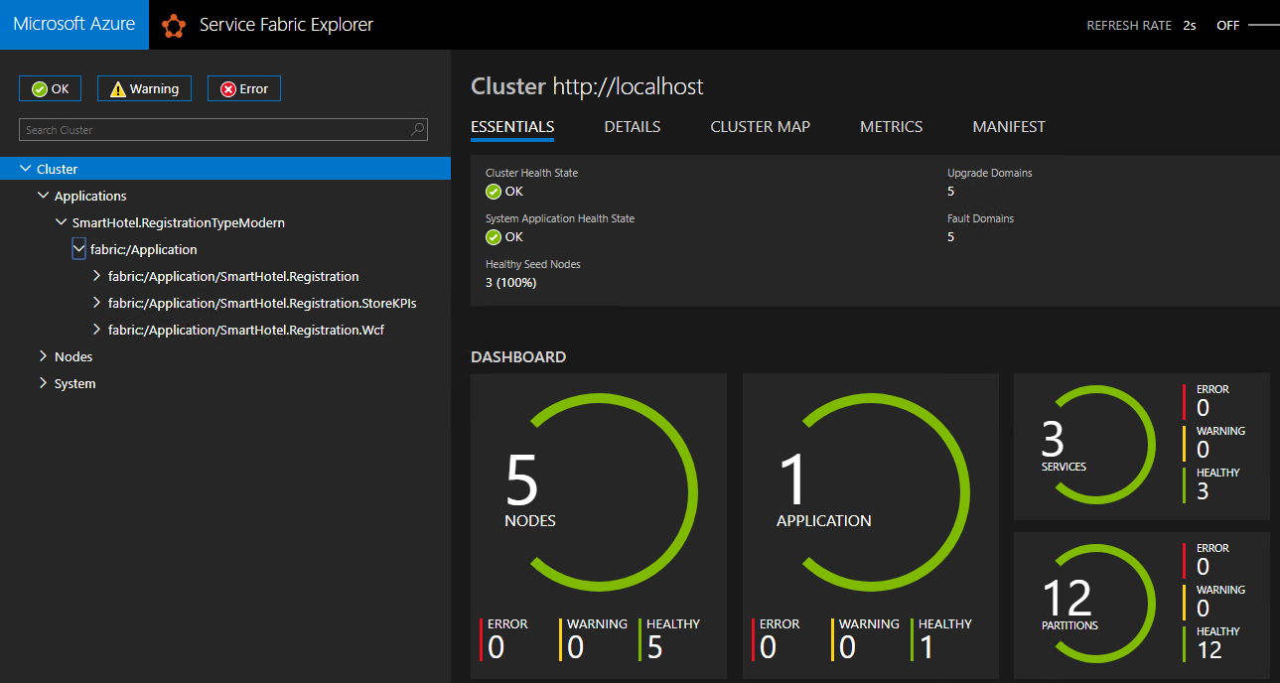Image resolution: width=1280 pixels, height=683 pixels.
Task: Select fabric:/Application/SmartHotel.Registration service
Action: [x=233, y=276]
